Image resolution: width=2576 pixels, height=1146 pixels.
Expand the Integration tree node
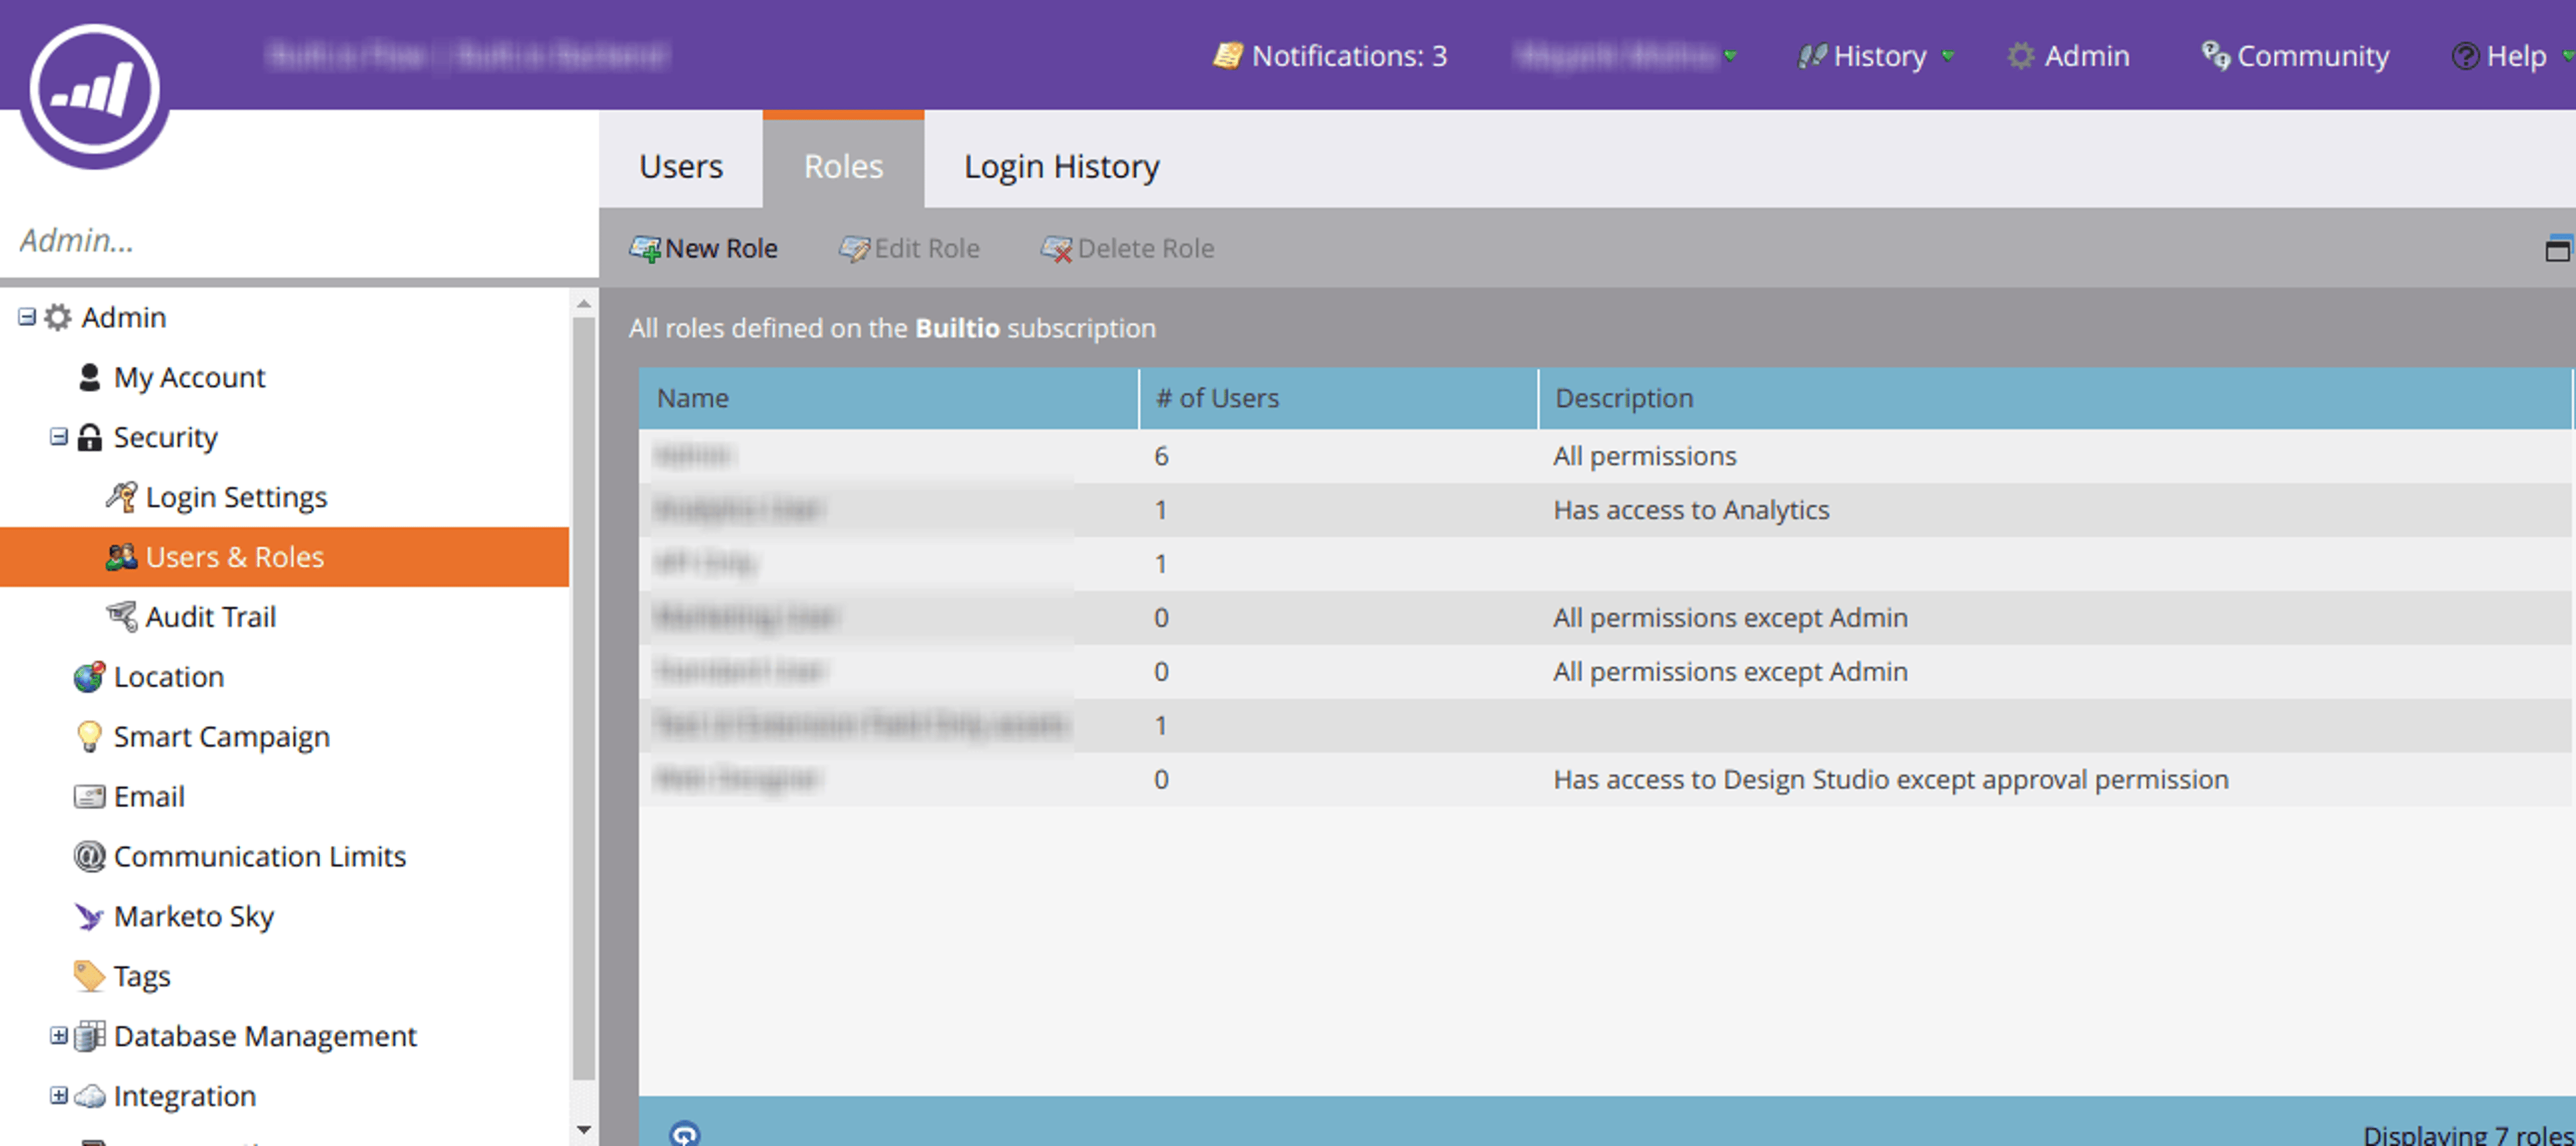tap(59, 1096)
